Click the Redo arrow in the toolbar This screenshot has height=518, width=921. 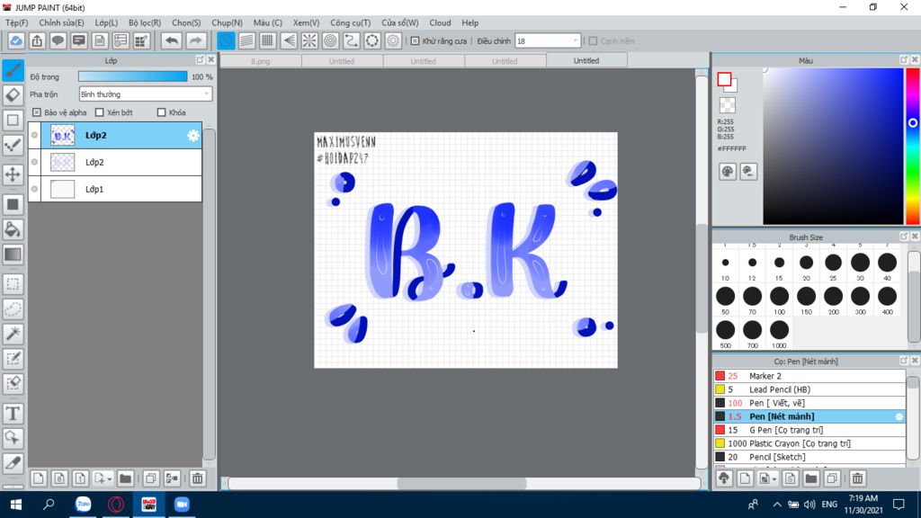(x=195, y=40)
